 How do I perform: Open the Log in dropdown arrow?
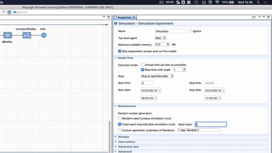click(x=25, y=12)
